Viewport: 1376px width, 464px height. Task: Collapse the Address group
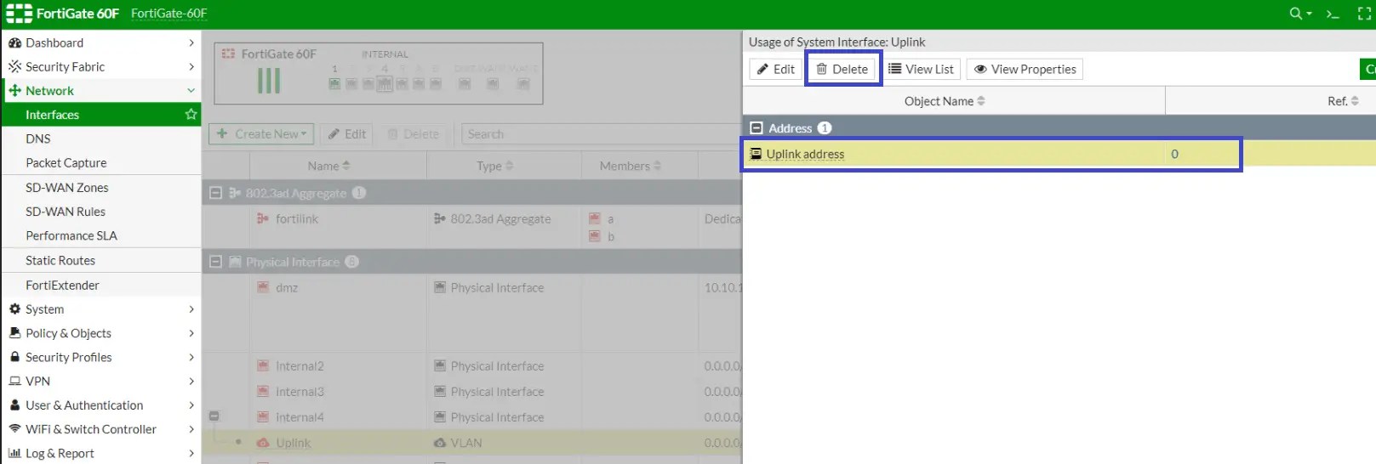756,128
